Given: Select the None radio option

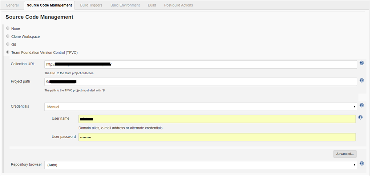Looking at the screenshot, I should (8, 28).
